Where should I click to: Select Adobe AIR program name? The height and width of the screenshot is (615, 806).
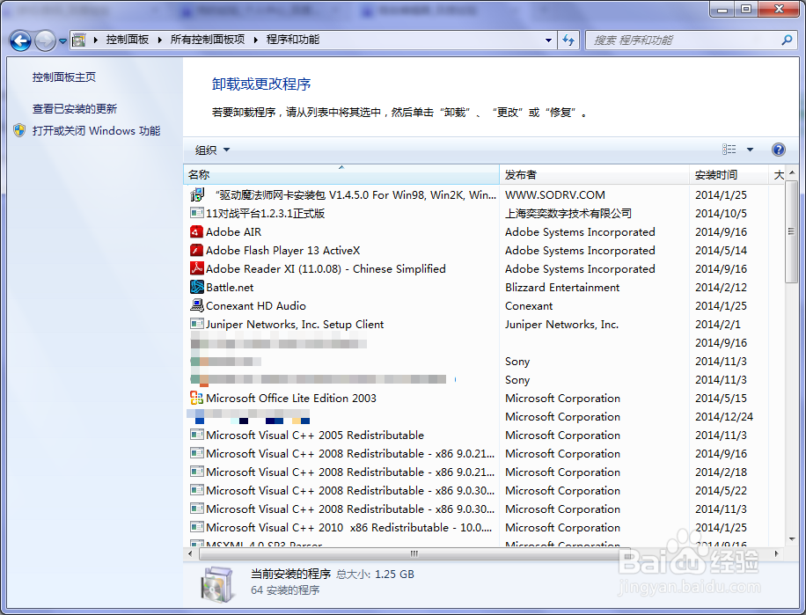234,231
